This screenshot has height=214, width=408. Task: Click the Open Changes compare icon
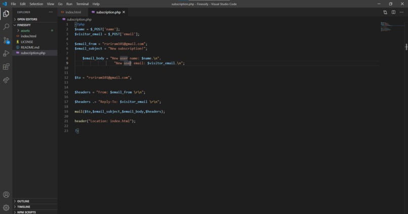click(x=385, y=12)
